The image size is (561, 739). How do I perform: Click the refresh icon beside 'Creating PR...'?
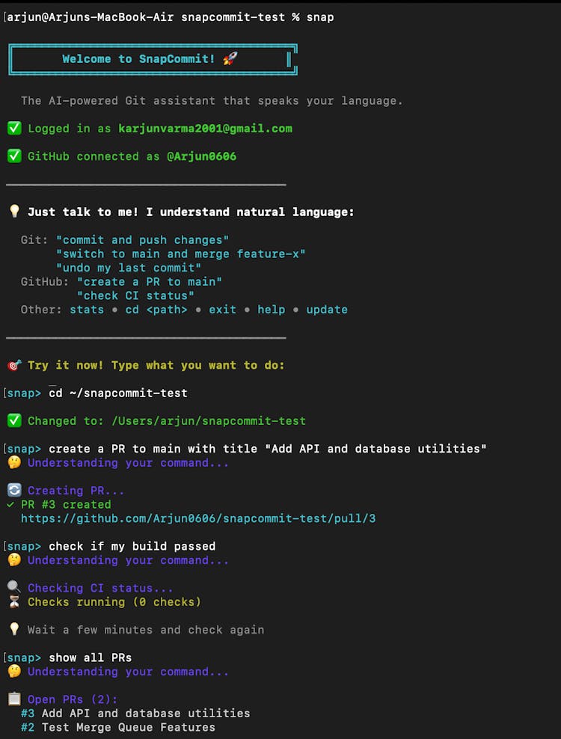click(14, 491)
